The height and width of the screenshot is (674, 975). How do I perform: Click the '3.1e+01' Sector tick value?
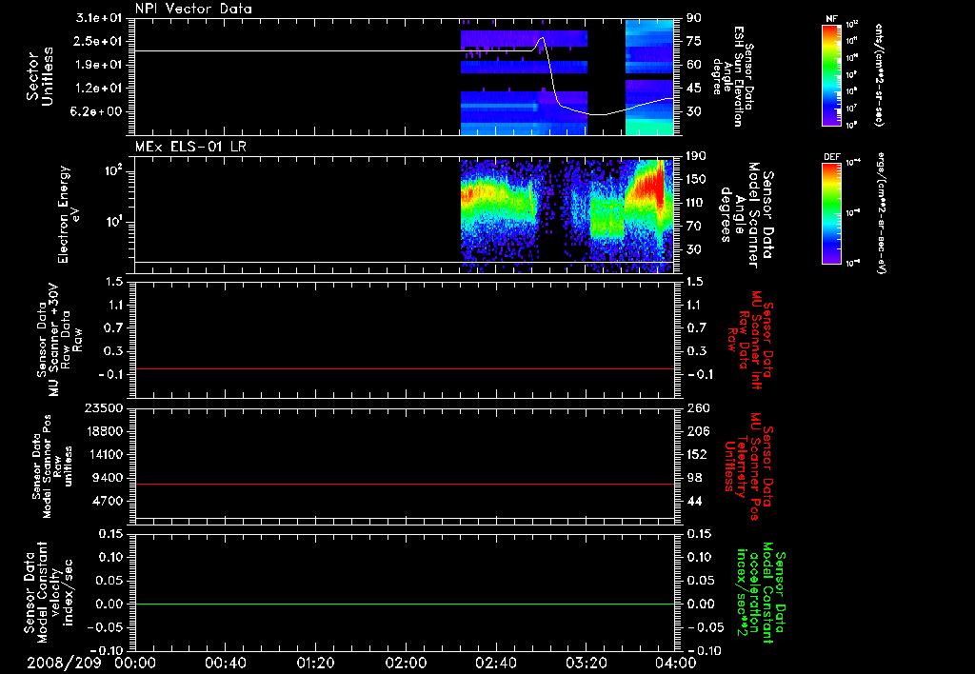tap(99, 18)
